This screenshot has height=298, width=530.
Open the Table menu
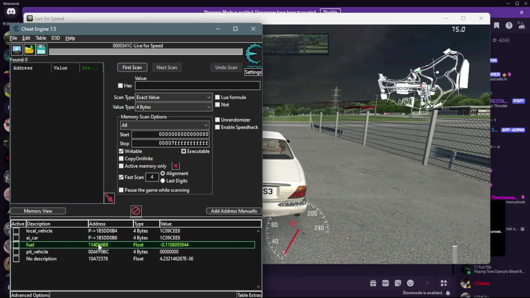(41, 38)
